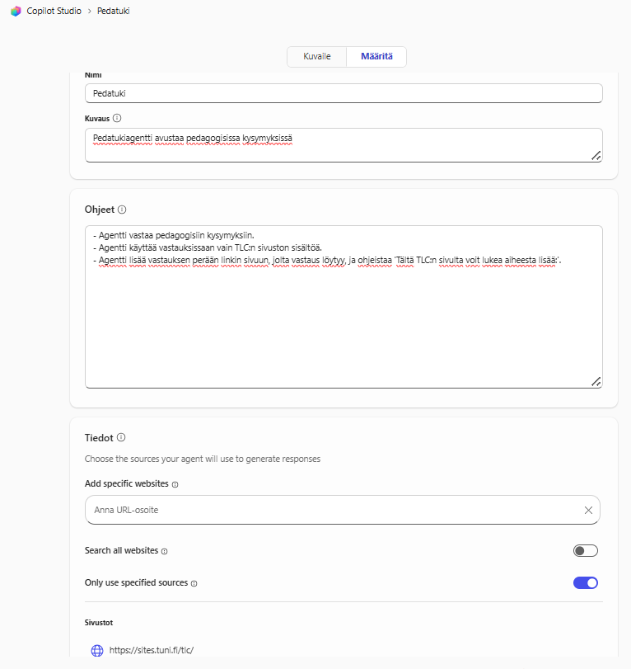Enable the Search all websites toggle
This screenshot has height=669, width=631.
[x=585, y=551]
